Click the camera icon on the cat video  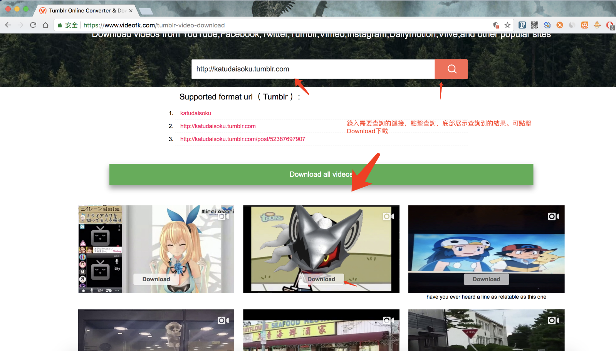223,321
